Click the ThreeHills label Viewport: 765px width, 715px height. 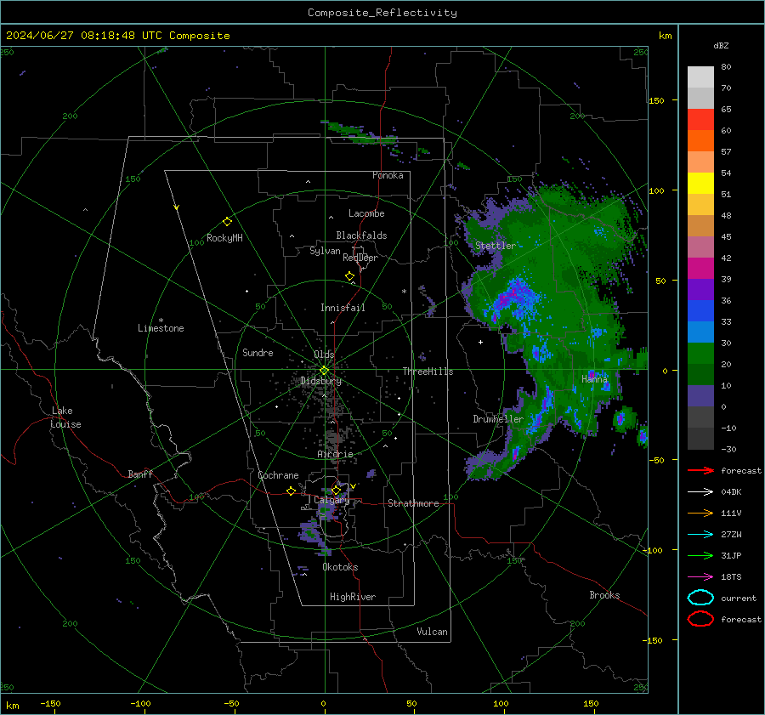coord(428,372)
